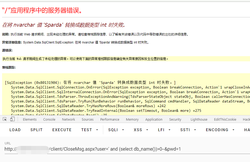Go to the Sources tab
250x162 pixels.
pyautogui.click(x=88, y=120)
